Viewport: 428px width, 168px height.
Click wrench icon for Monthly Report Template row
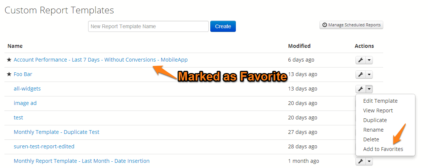pos(360,161)
